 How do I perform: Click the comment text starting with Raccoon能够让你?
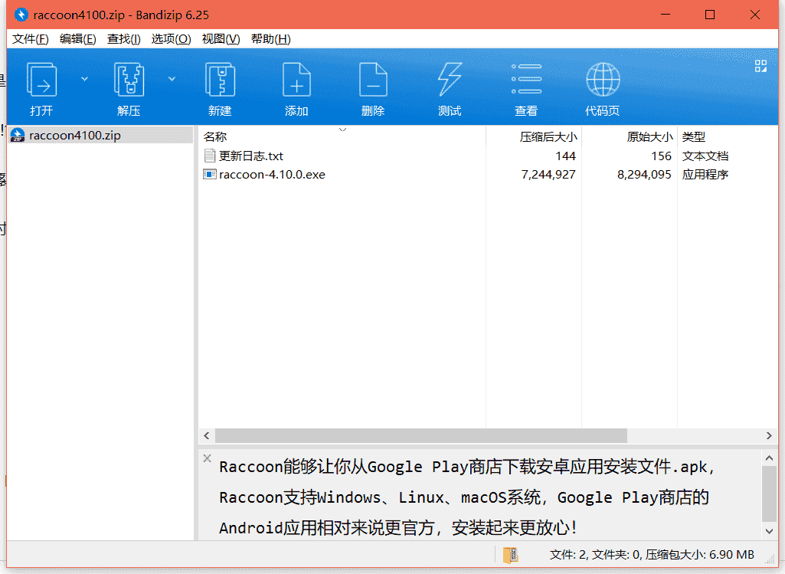pos(466,467)
